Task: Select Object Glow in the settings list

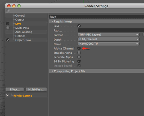Action: click(x=23, y=40)
